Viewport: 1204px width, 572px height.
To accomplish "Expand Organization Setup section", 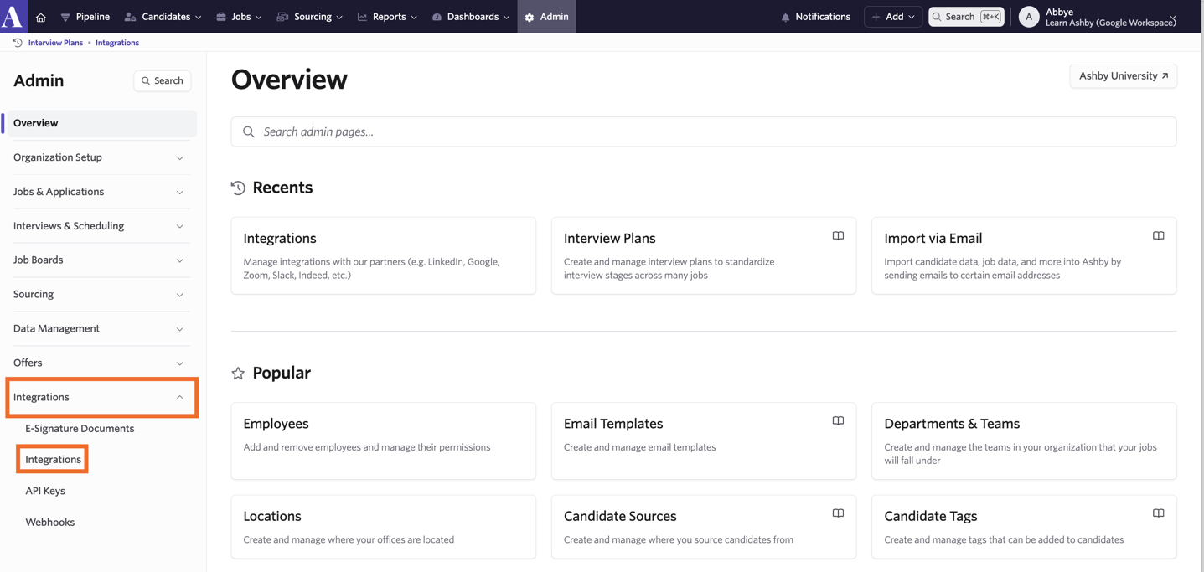I will click(100, 157).
